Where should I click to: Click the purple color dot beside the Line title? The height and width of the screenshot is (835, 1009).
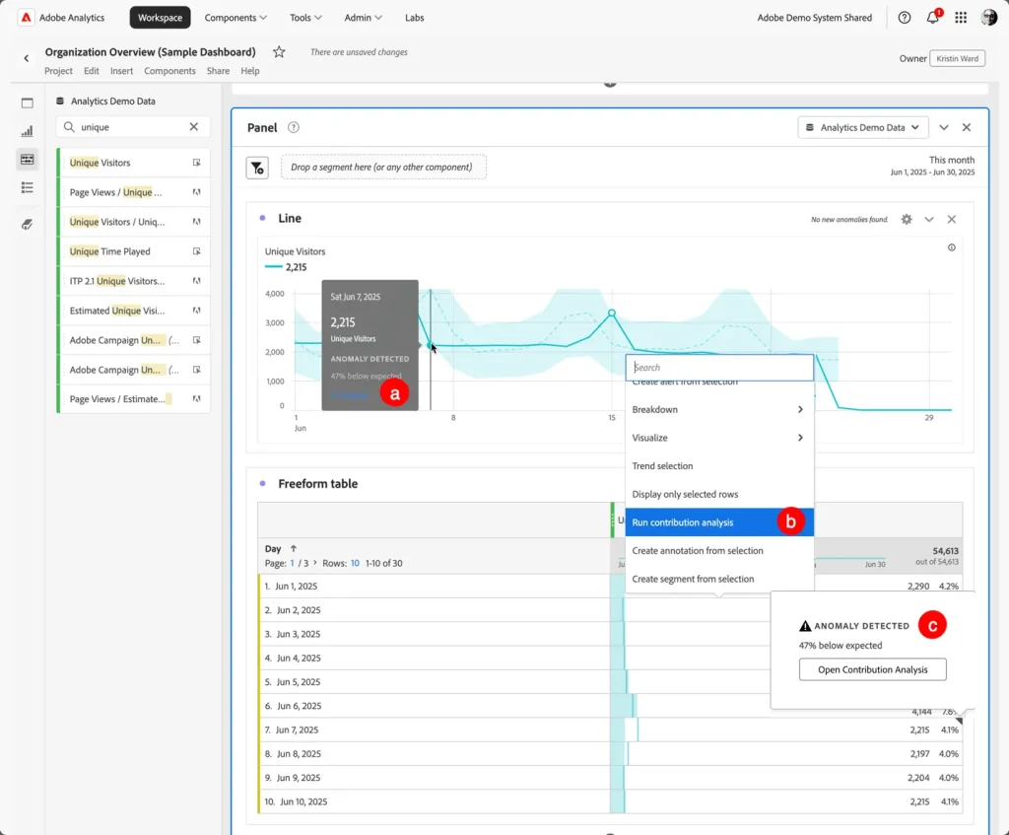click(x=260, y=217)
